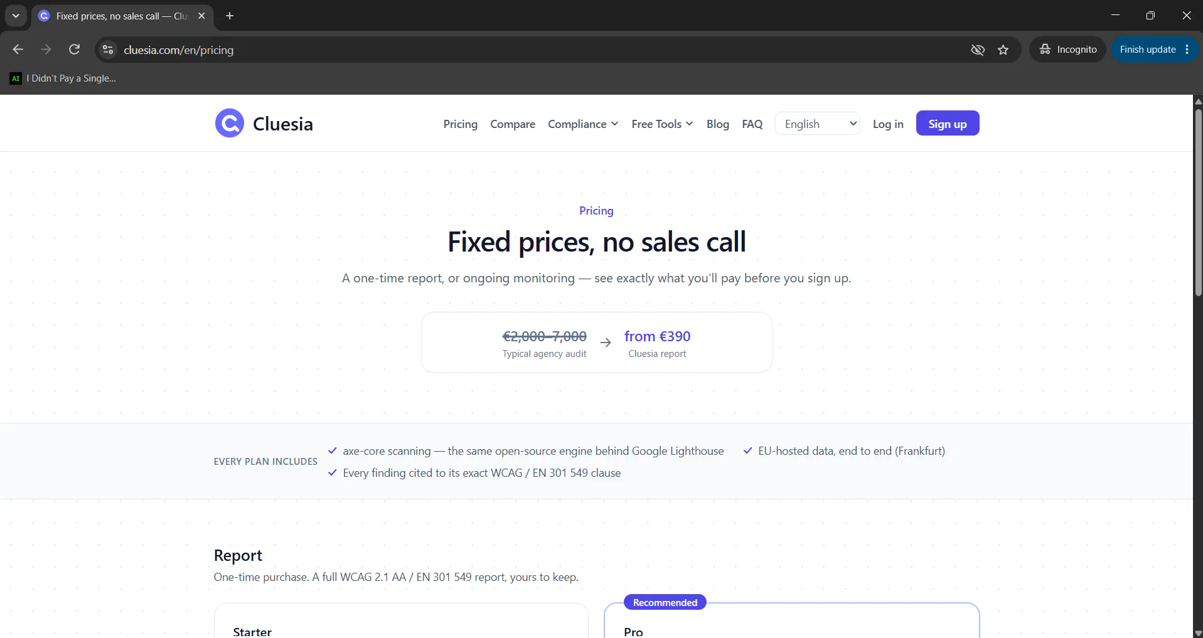Click the 'Report' section heading

pos(238,555)
